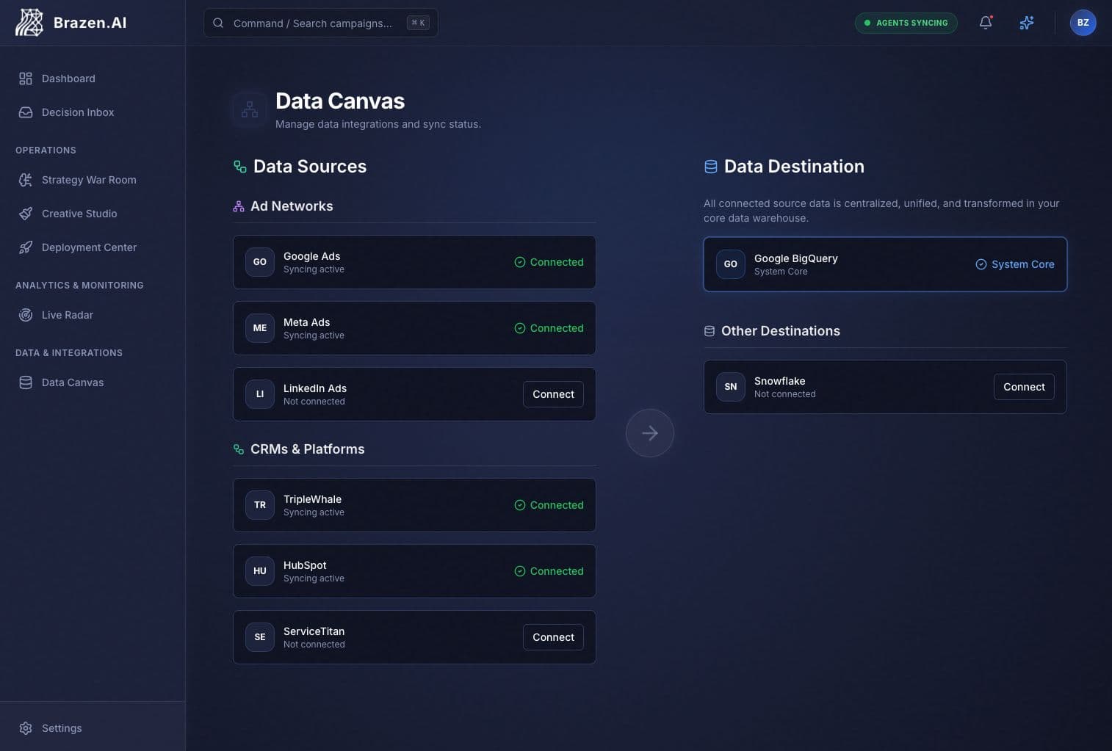Open the AI sparkles assistant icon
Viewport: 1112px width, 751px height.
[1027, 23]
